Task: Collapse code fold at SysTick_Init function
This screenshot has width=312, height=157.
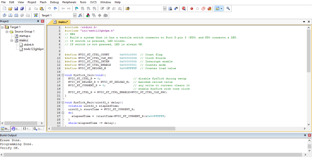Action: click(63, 75)
